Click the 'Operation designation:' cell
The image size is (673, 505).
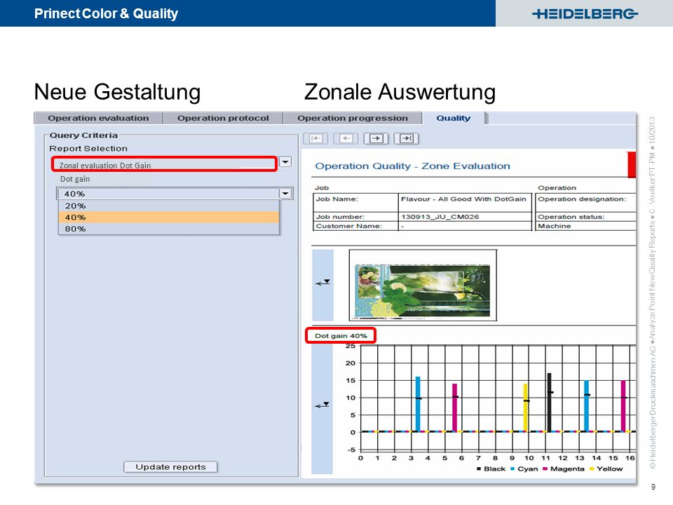pyautogui.click(x=585, y=203)
